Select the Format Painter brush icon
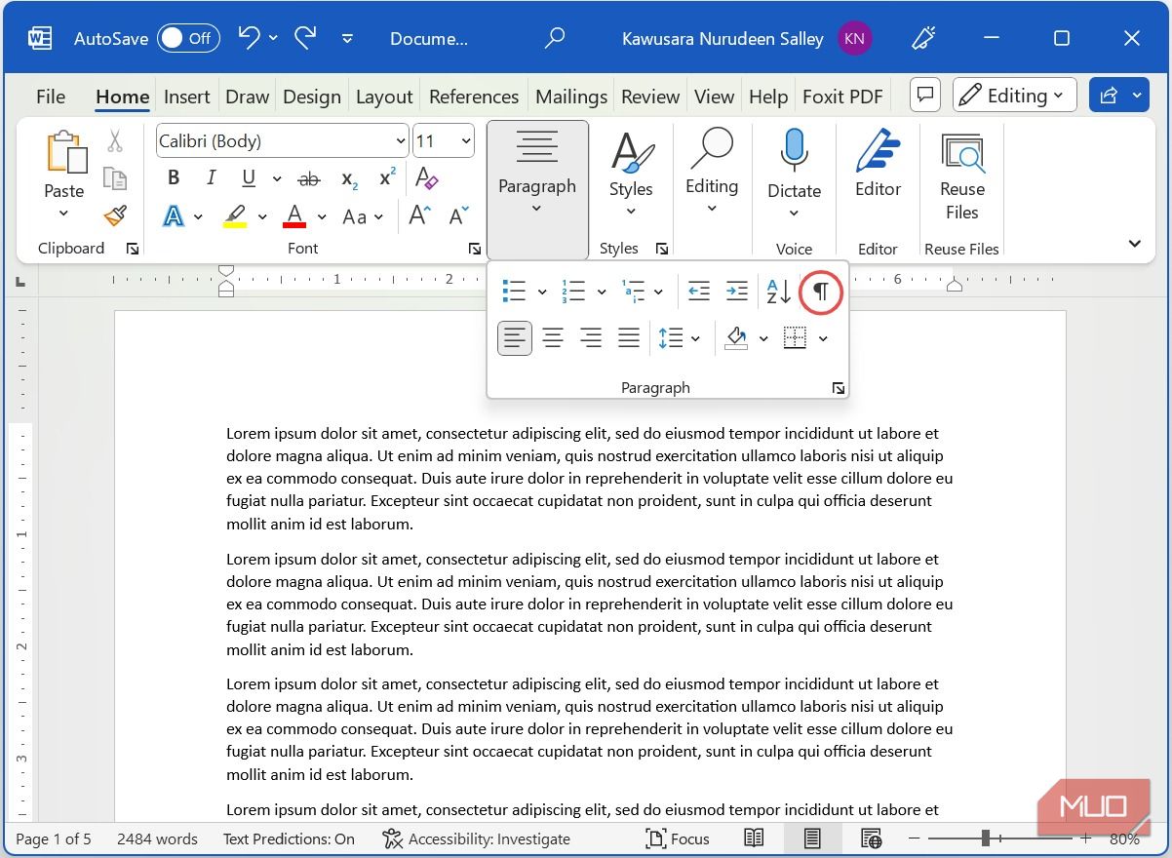Viewport: 1172px width, 858px height. 115,215
